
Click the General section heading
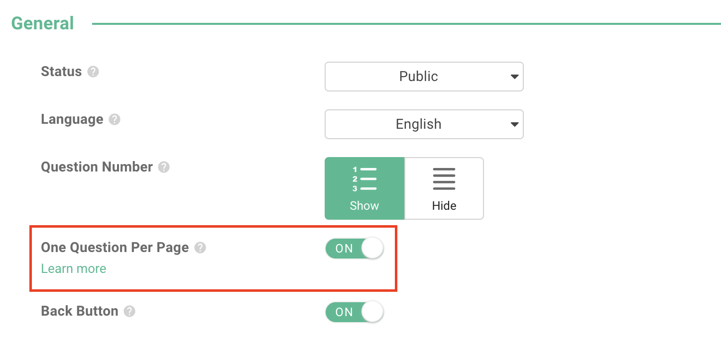coord(42,22)
